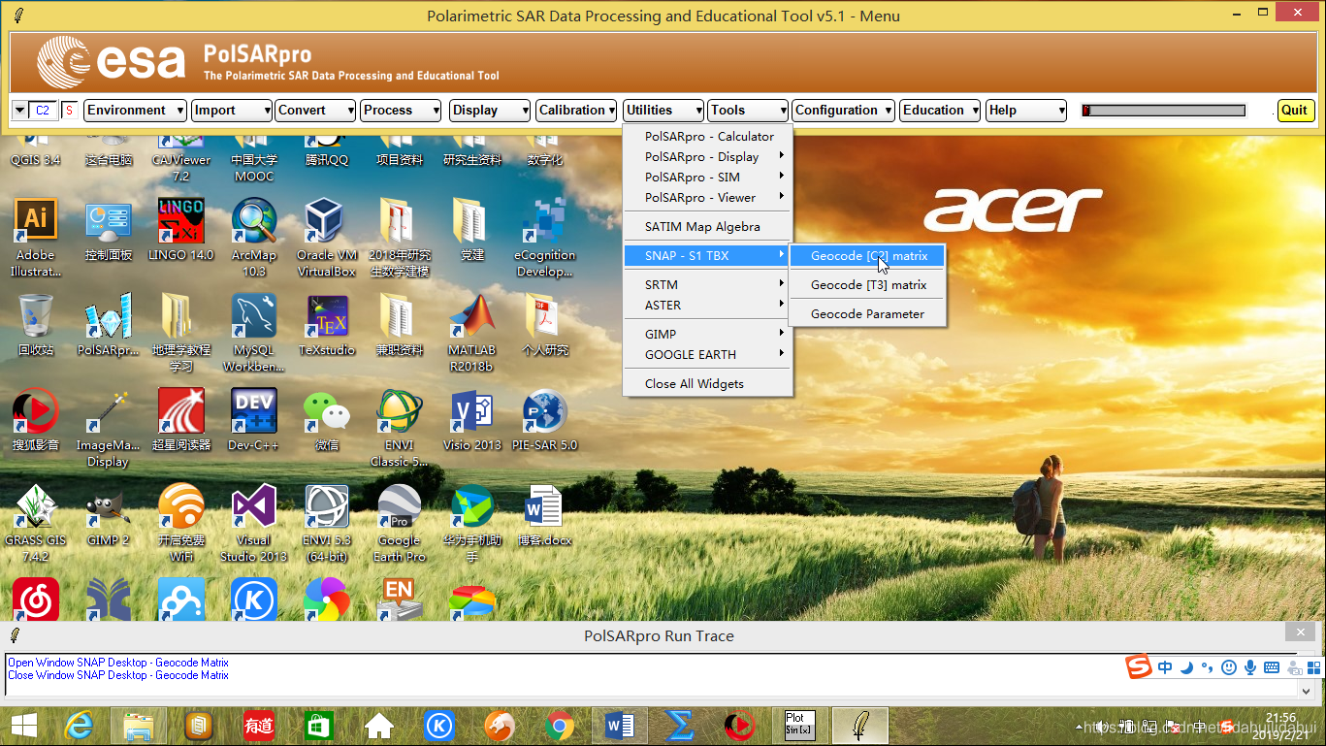
Task: Launch GIMP 2 from desktop
Action: click(108, 514)
